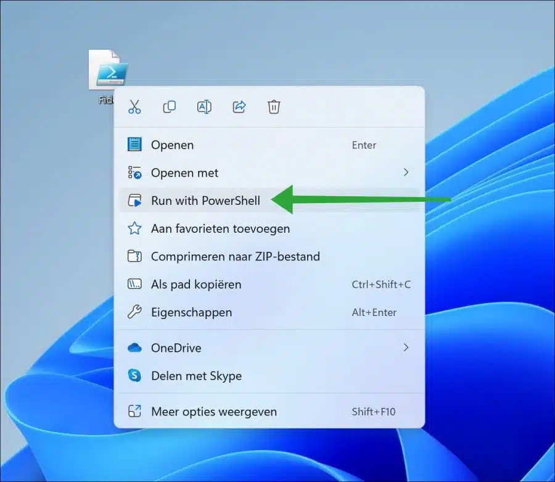Select Meer opties weergeven
Screen dimensions: 555x482
point(269,412)
